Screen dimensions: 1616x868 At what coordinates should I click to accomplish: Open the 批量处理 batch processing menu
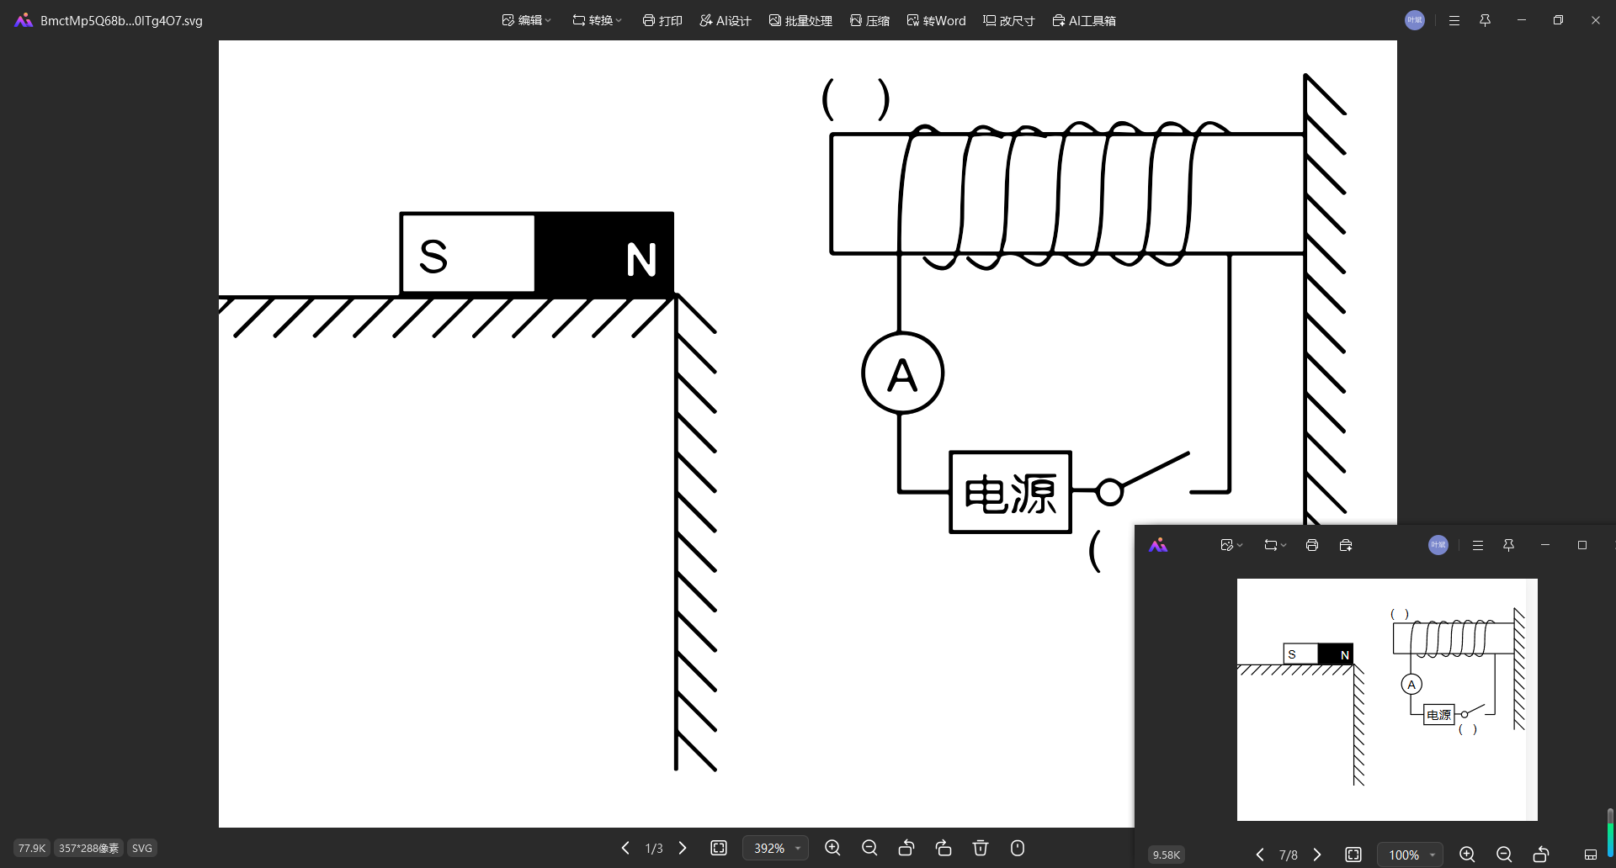coord(800,20)
